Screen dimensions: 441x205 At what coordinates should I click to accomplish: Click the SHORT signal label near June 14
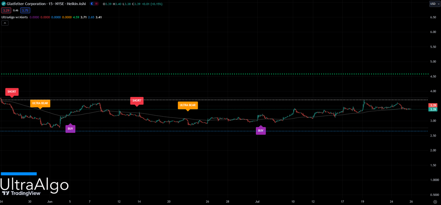pos(137,101)
